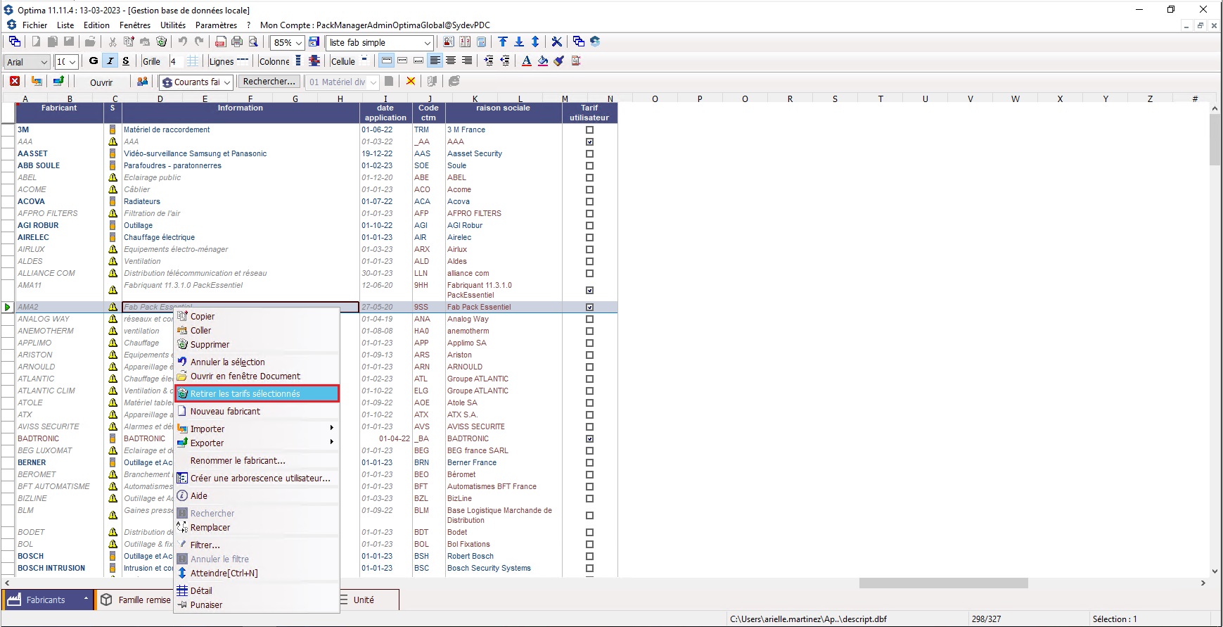Click the blue save layout diskette icon

tap(314, 42)
